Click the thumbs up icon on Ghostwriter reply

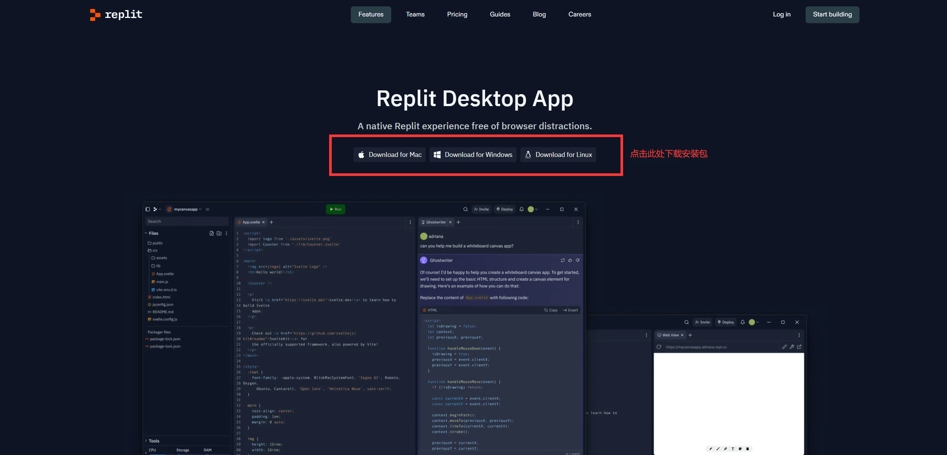point(570,260)
